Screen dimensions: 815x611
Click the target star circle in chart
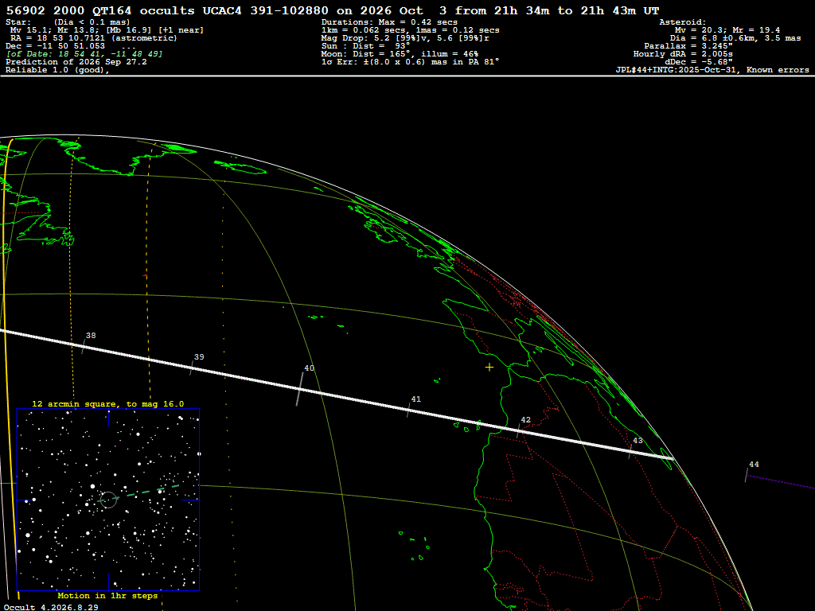(108, 500)
